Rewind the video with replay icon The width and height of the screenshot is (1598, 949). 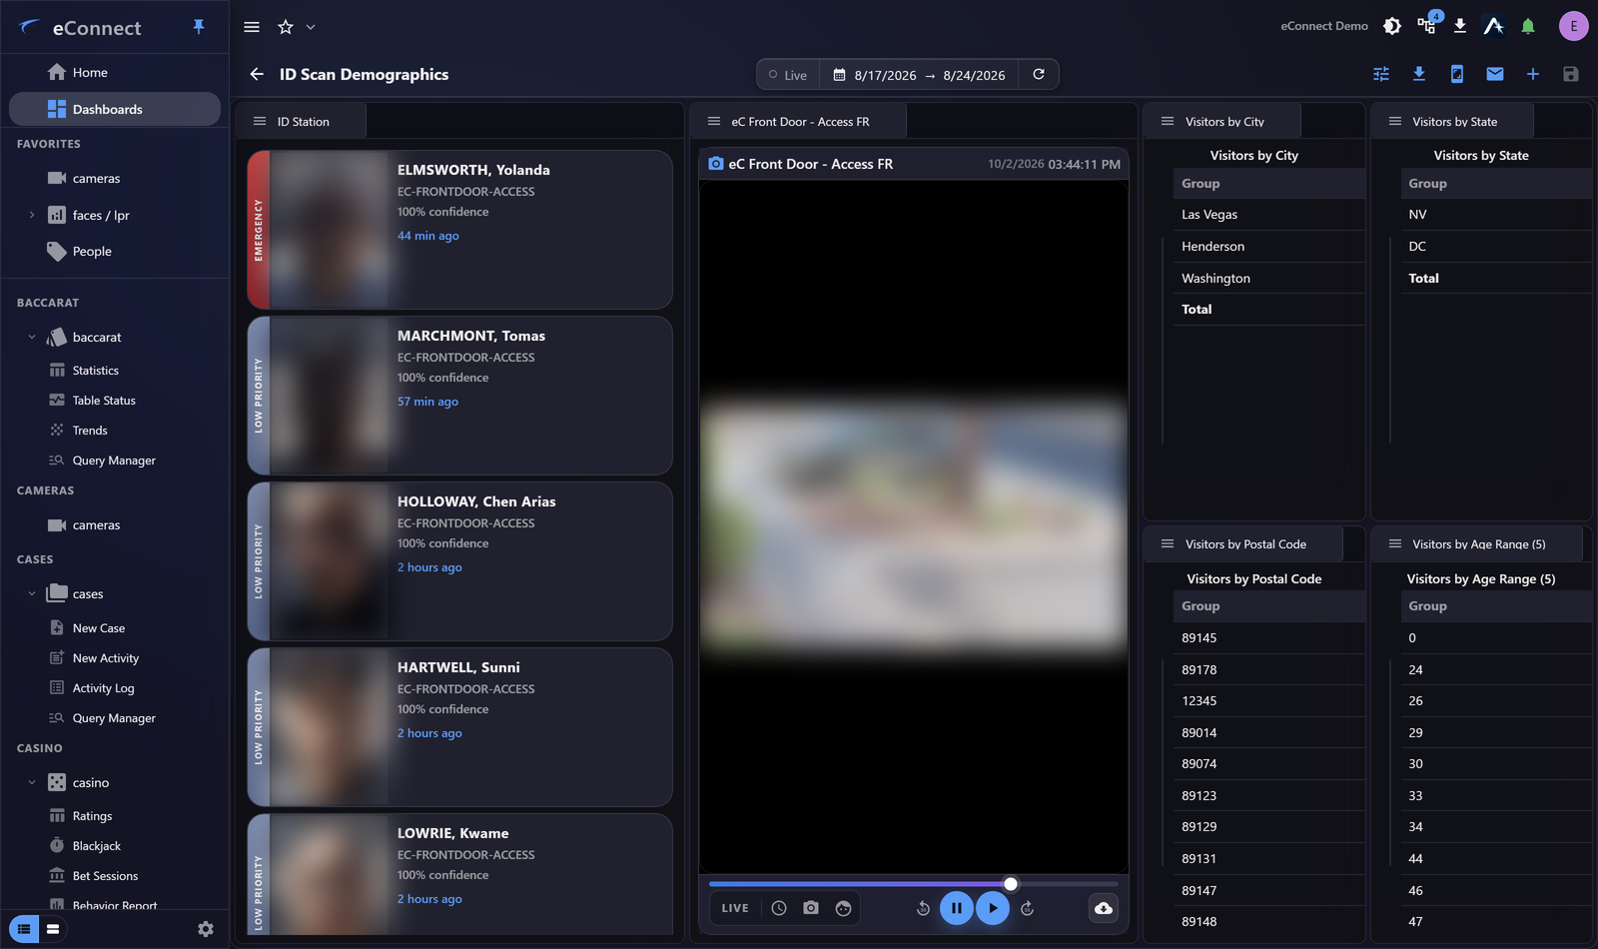click(x=923, y=908)
